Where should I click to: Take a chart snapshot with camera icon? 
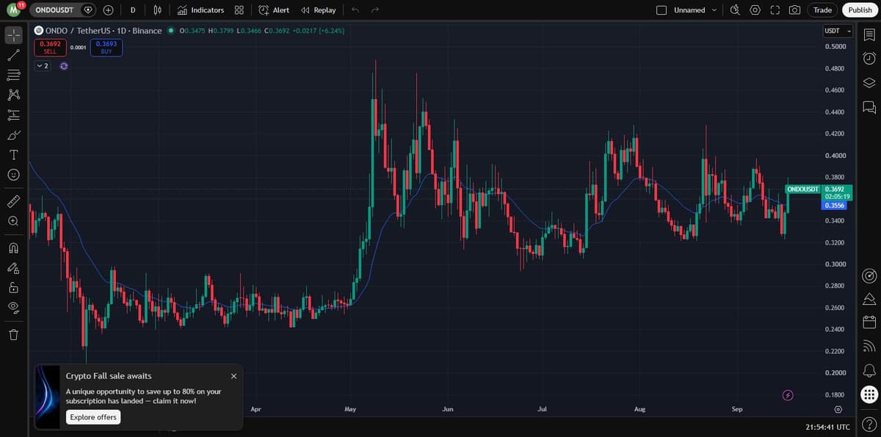point(794,10)
